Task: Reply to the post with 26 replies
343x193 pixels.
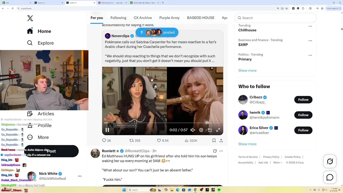Action: (x=106, y=140)
